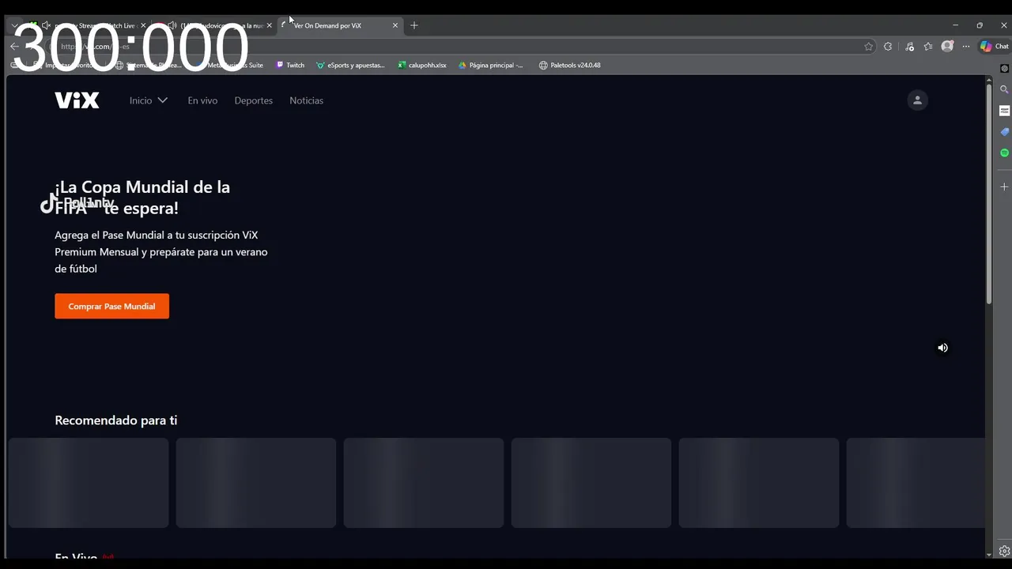Click the page vertical scrollbar thumb
The width and height of the screenshot is (1012, 569).
point(988,194)
